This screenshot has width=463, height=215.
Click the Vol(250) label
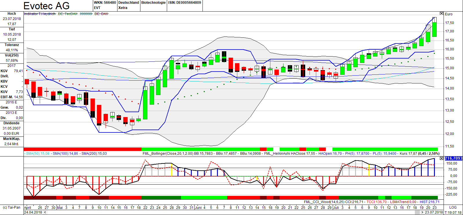coord(12,55)
